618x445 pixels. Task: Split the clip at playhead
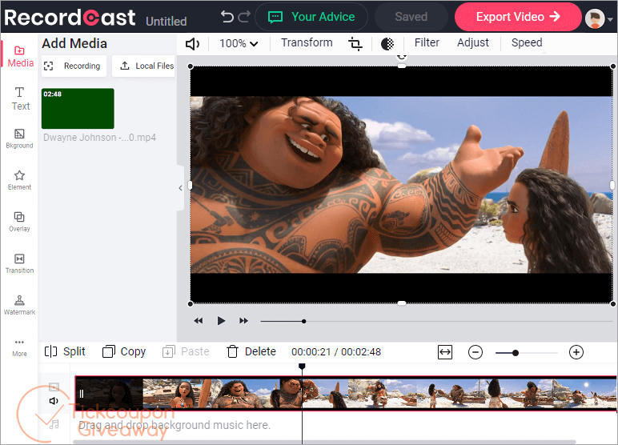(x=65, y=351)
